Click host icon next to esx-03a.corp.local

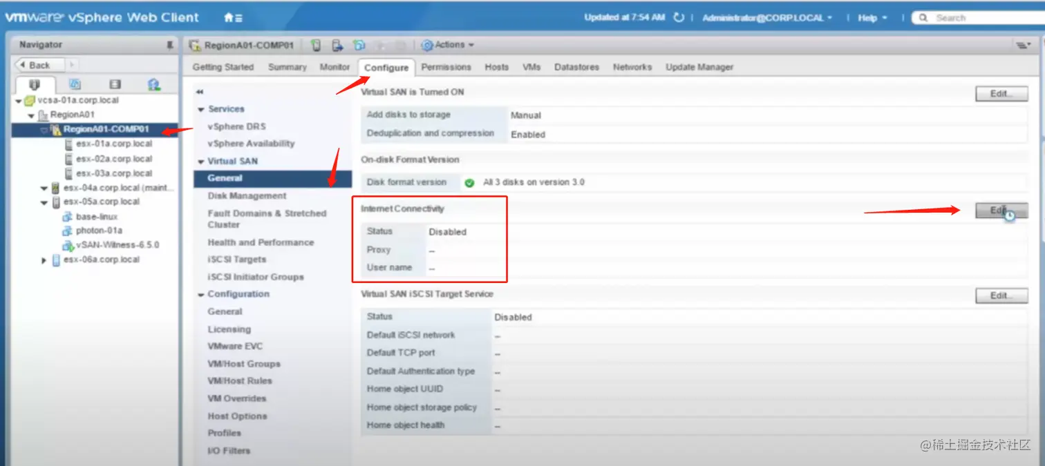(x=68, y=173)
